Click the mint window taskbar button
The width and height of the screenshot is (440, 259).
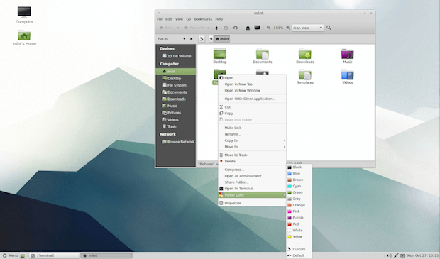click(106, 255)
